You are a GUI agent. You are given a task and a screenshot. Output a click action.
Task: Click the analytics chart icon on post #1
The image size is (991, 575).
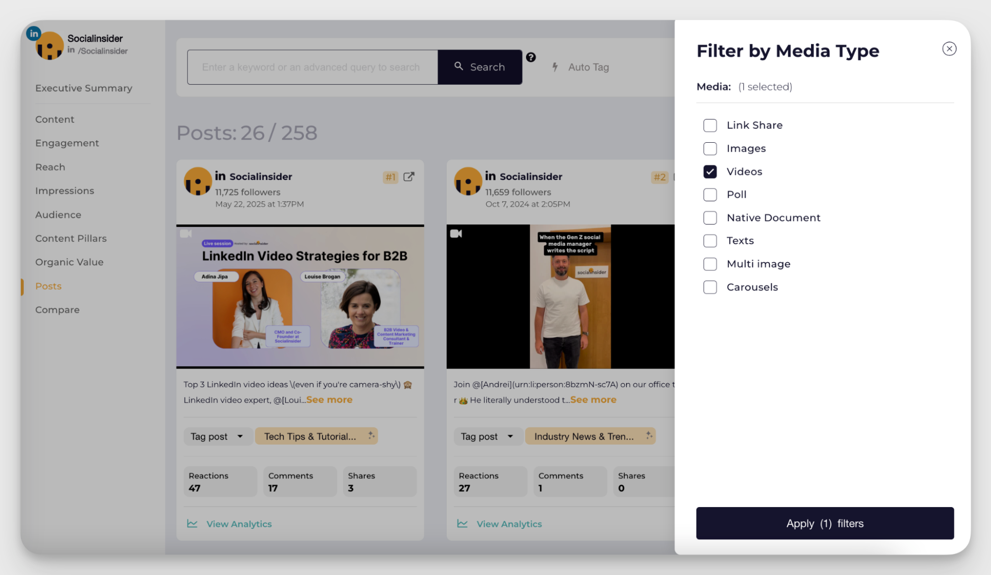192,523
